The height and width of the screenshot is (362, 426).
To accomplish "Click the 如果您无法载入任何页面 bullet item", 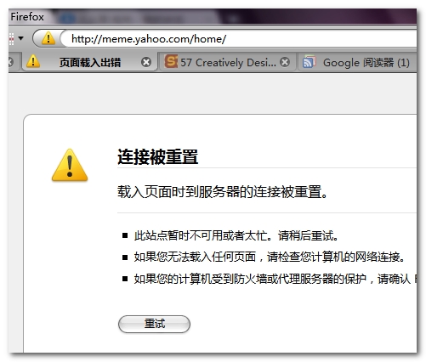I will click(269, 257).
